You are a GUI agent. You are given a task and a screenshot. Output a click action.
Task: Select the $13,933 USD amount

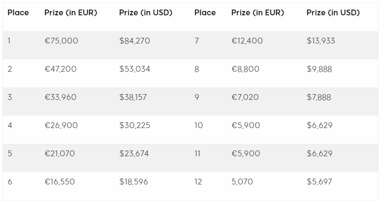pos(321,41)
